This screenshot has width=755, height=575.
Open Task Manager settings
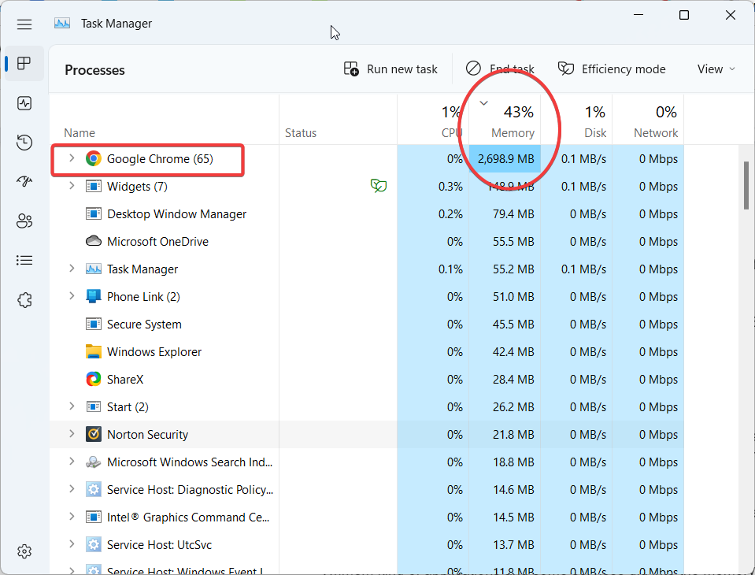point(24,551)
